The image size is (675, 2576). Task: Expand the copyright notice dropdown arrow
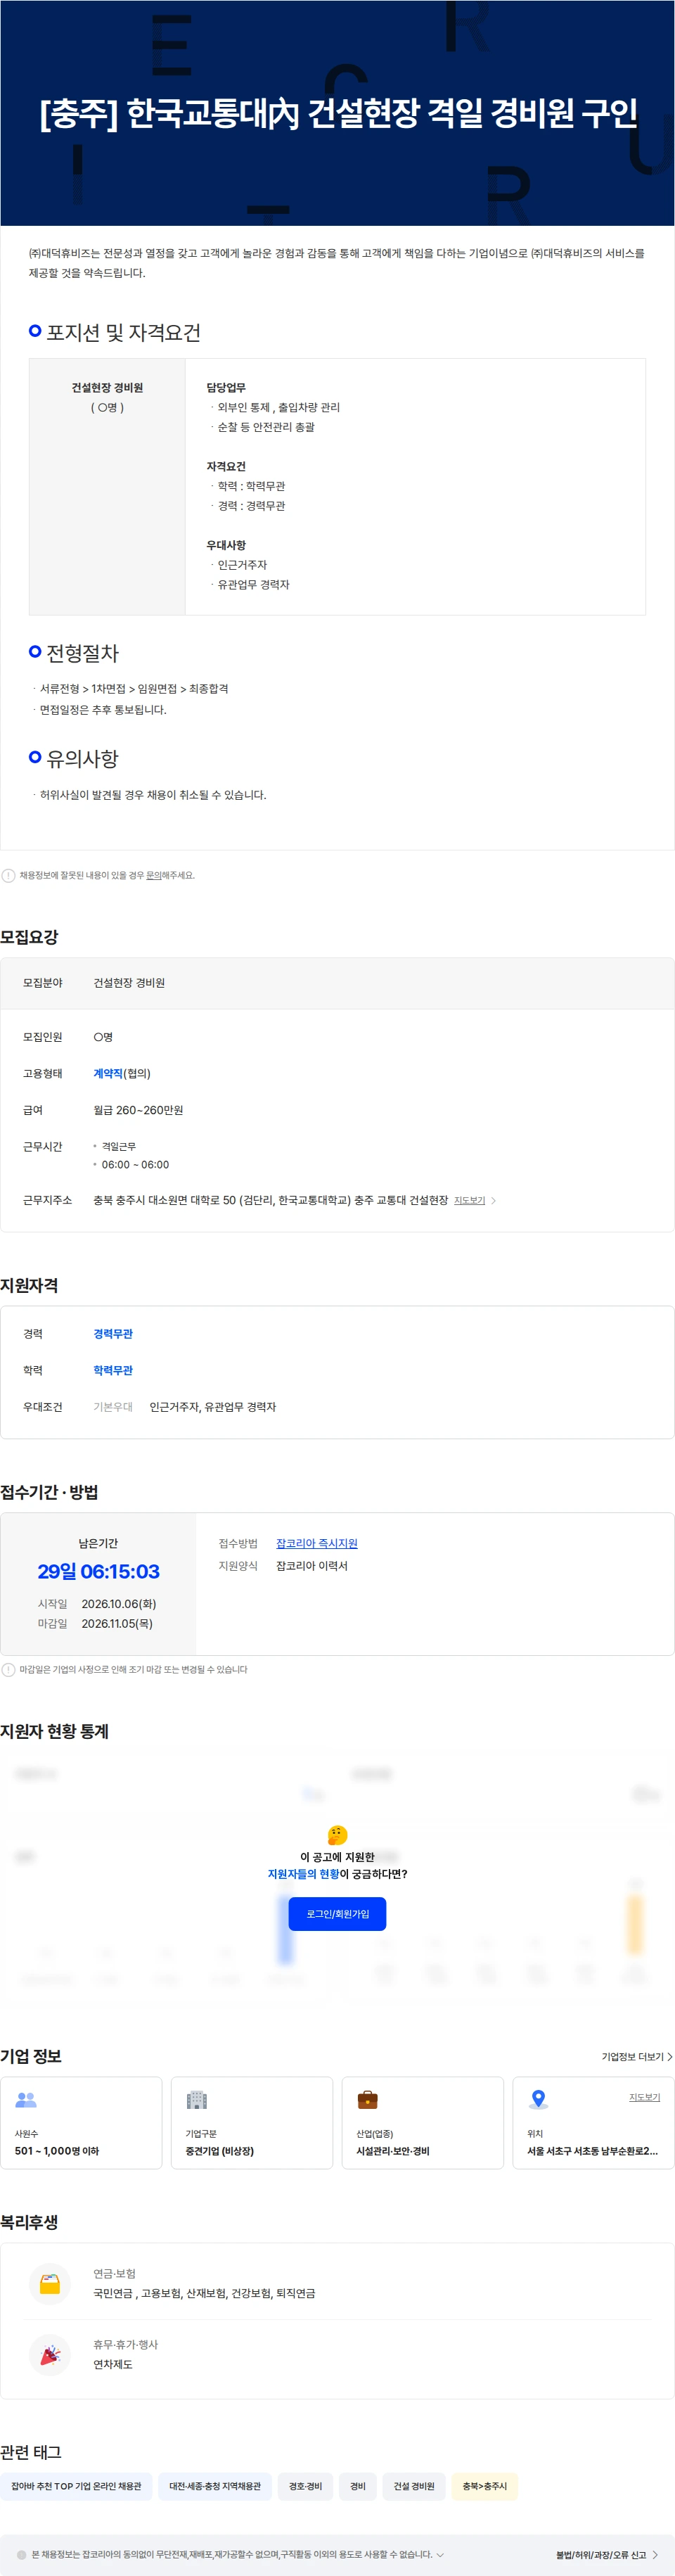point(440,2554)
